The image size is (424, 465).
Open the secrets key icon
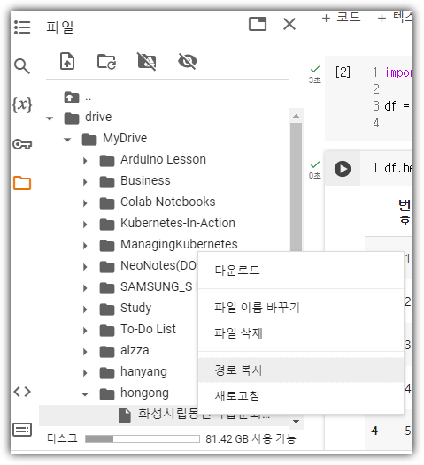(22, 144)
